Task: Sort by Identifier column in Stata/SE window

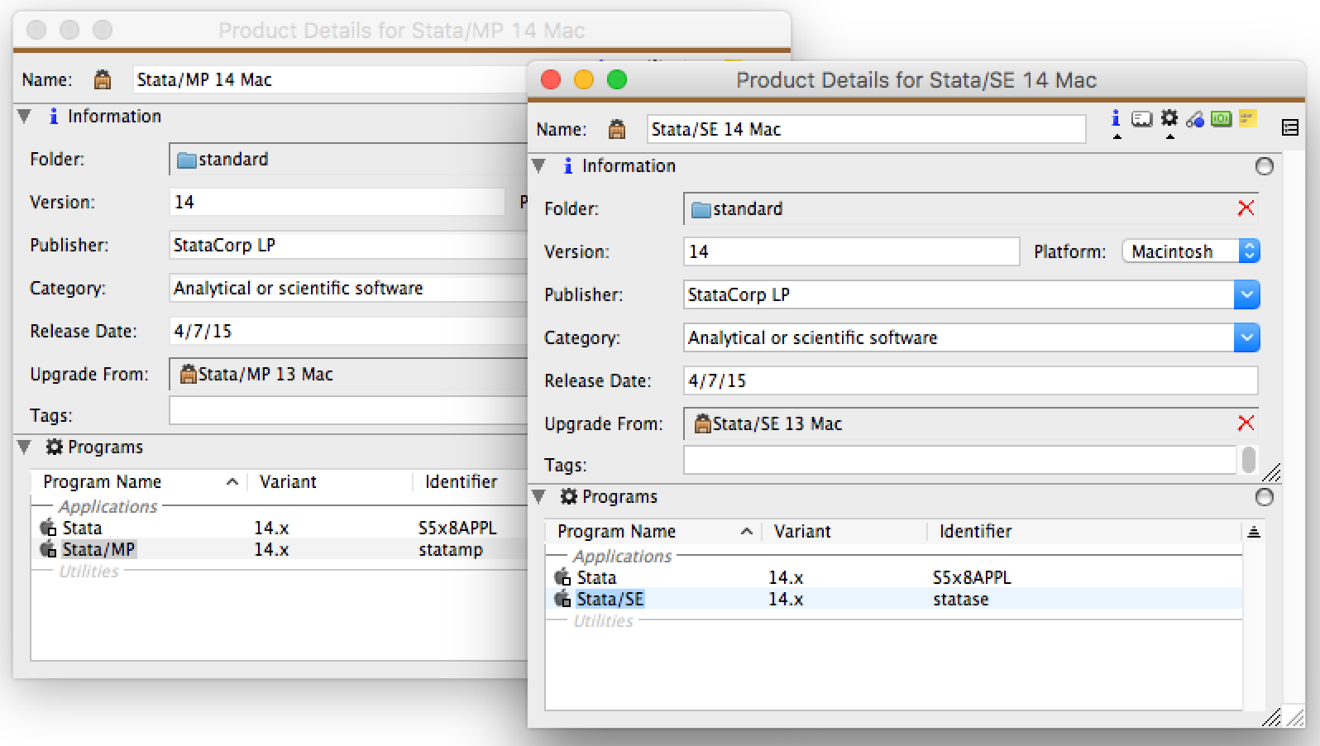Action: (1085, 531)
